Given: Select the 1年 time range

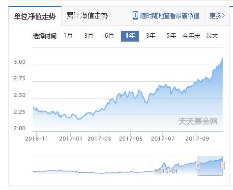Looking at the screenshot, I should click(x=130, y=36).
